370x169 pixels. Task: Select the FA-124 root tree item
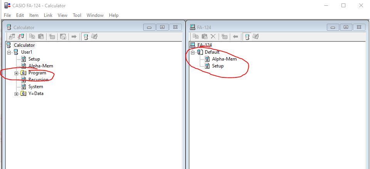(204, 45)
